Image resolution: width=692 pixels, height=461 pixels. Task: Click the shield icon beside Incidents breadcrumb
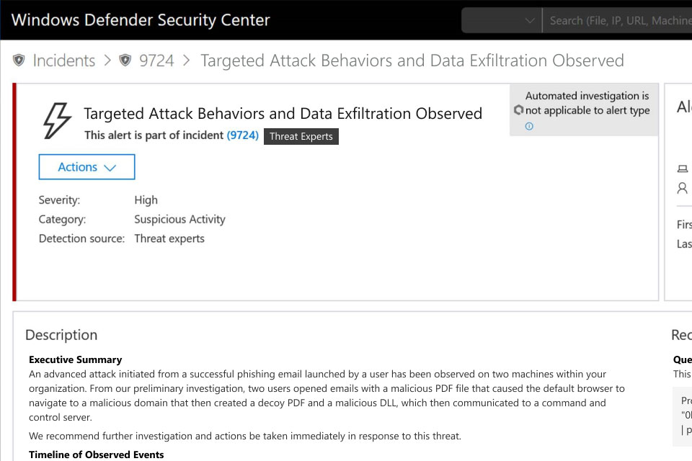click(x=19, y=61)
